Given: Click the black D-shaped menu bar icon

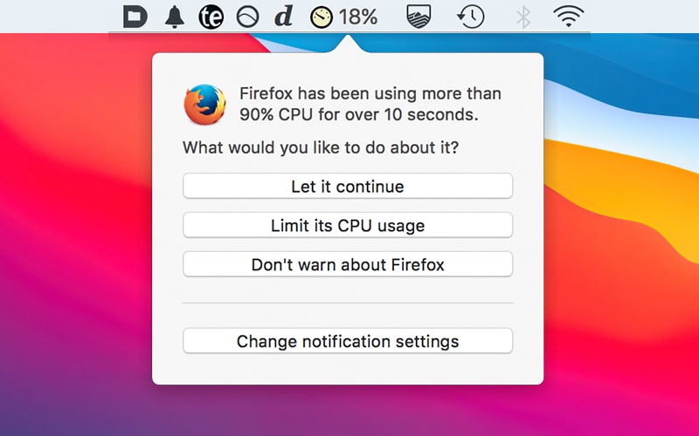Looking at the screenshot, I should [135, 17].
